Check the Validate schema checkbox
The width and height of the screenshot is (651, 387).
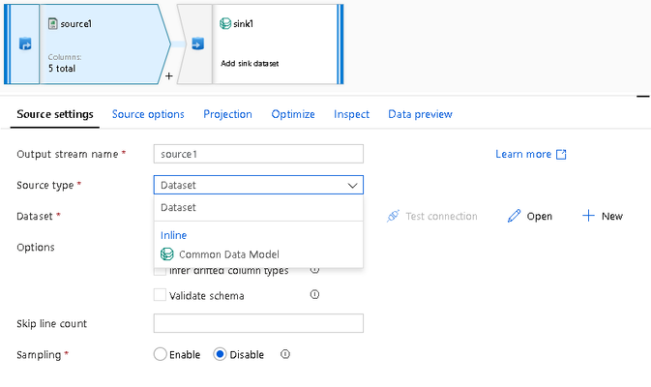point(160,295)
